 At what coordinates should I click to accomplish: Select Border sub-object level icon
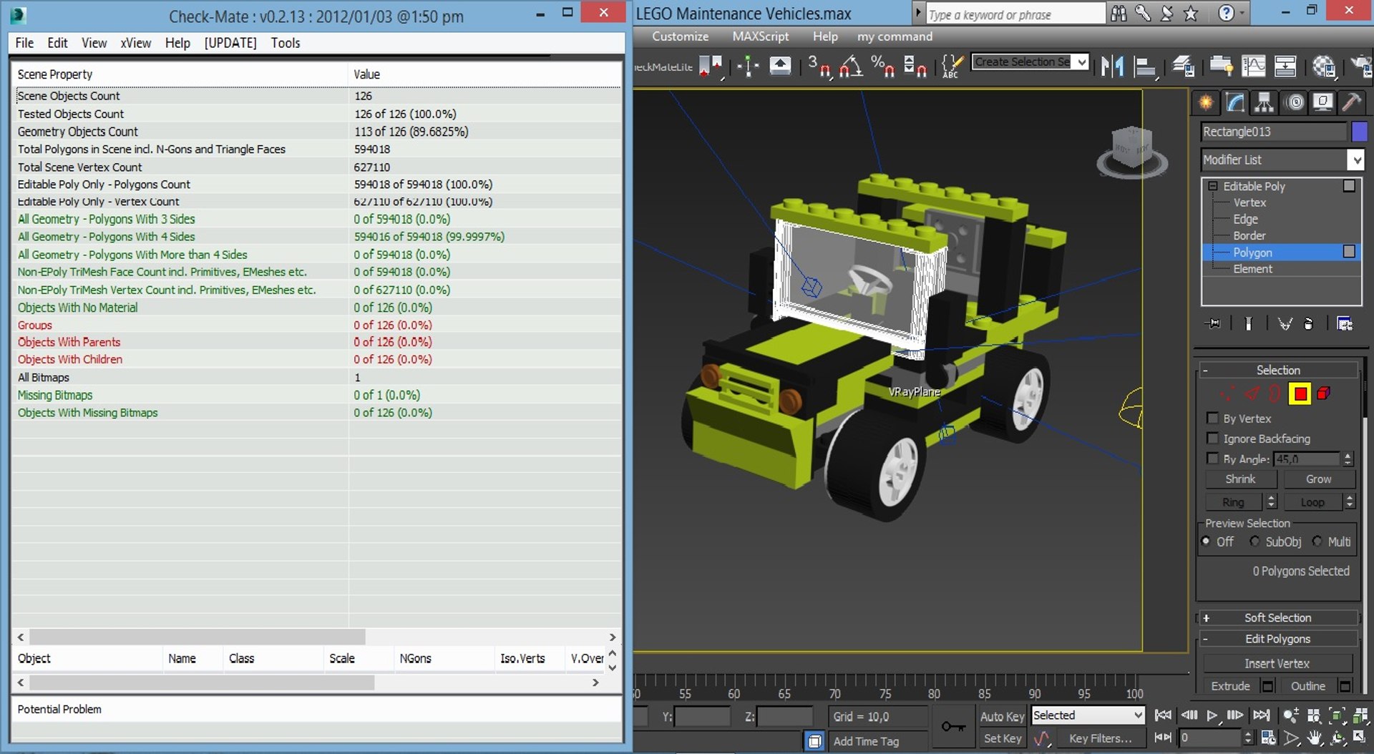pyautogui.click(x=1275, y=393)
